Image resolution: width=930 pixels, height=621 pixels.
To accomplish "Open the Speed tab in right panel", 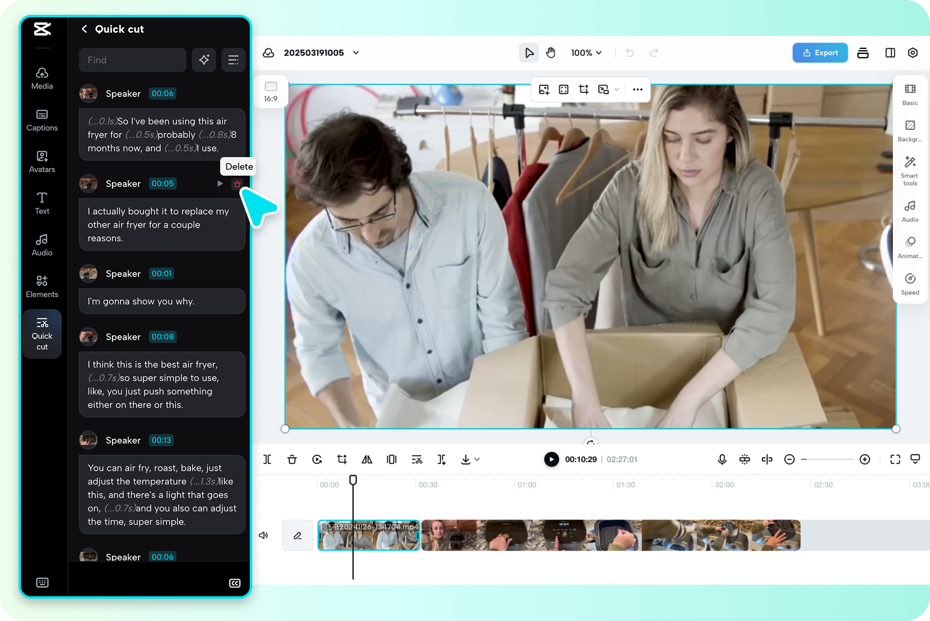I will (910, 284).
